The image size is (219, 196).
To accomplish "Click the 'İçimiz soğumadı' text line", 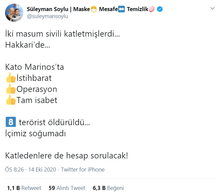I will 35,134.
